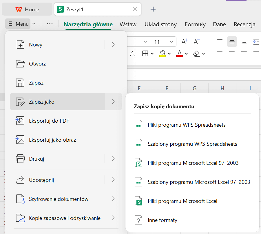Image resolution: width=261 pixels, height=234 pixels.
Task: Click the decrease font size icon
Action: point(197,42)
